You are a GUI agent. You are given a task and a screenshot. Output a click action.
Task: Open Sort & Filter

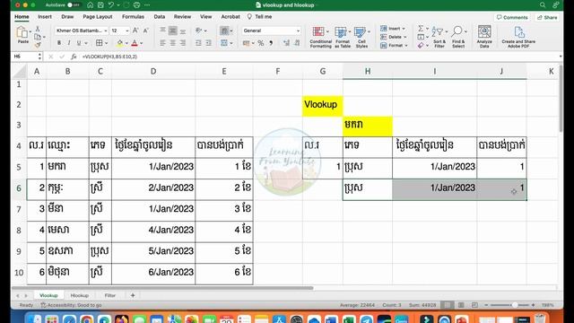(x=439, y=37)
